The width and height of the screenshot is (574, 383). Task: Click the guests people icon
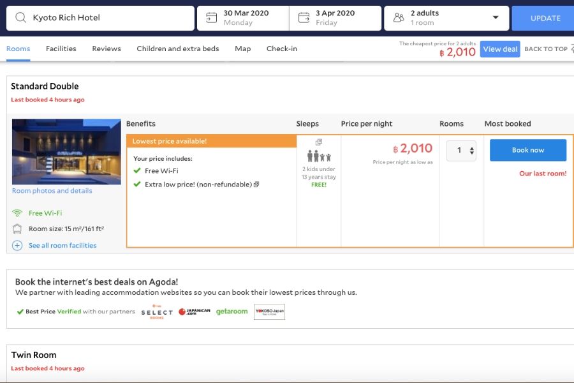coord(399,18)
